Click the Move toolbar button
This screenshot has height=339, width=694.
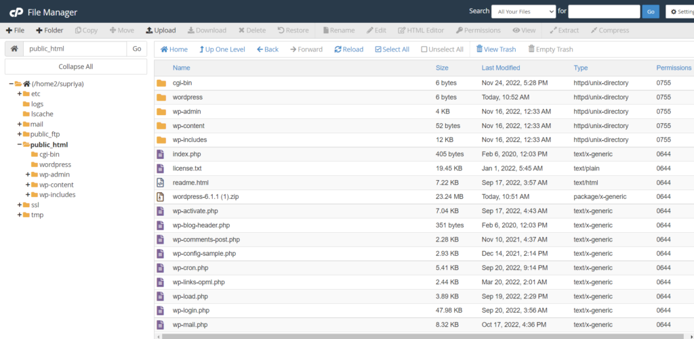click(122, 30)
